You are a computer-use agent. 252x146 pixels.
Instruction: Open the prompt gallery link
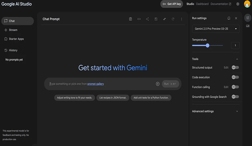tap(95, 84)
